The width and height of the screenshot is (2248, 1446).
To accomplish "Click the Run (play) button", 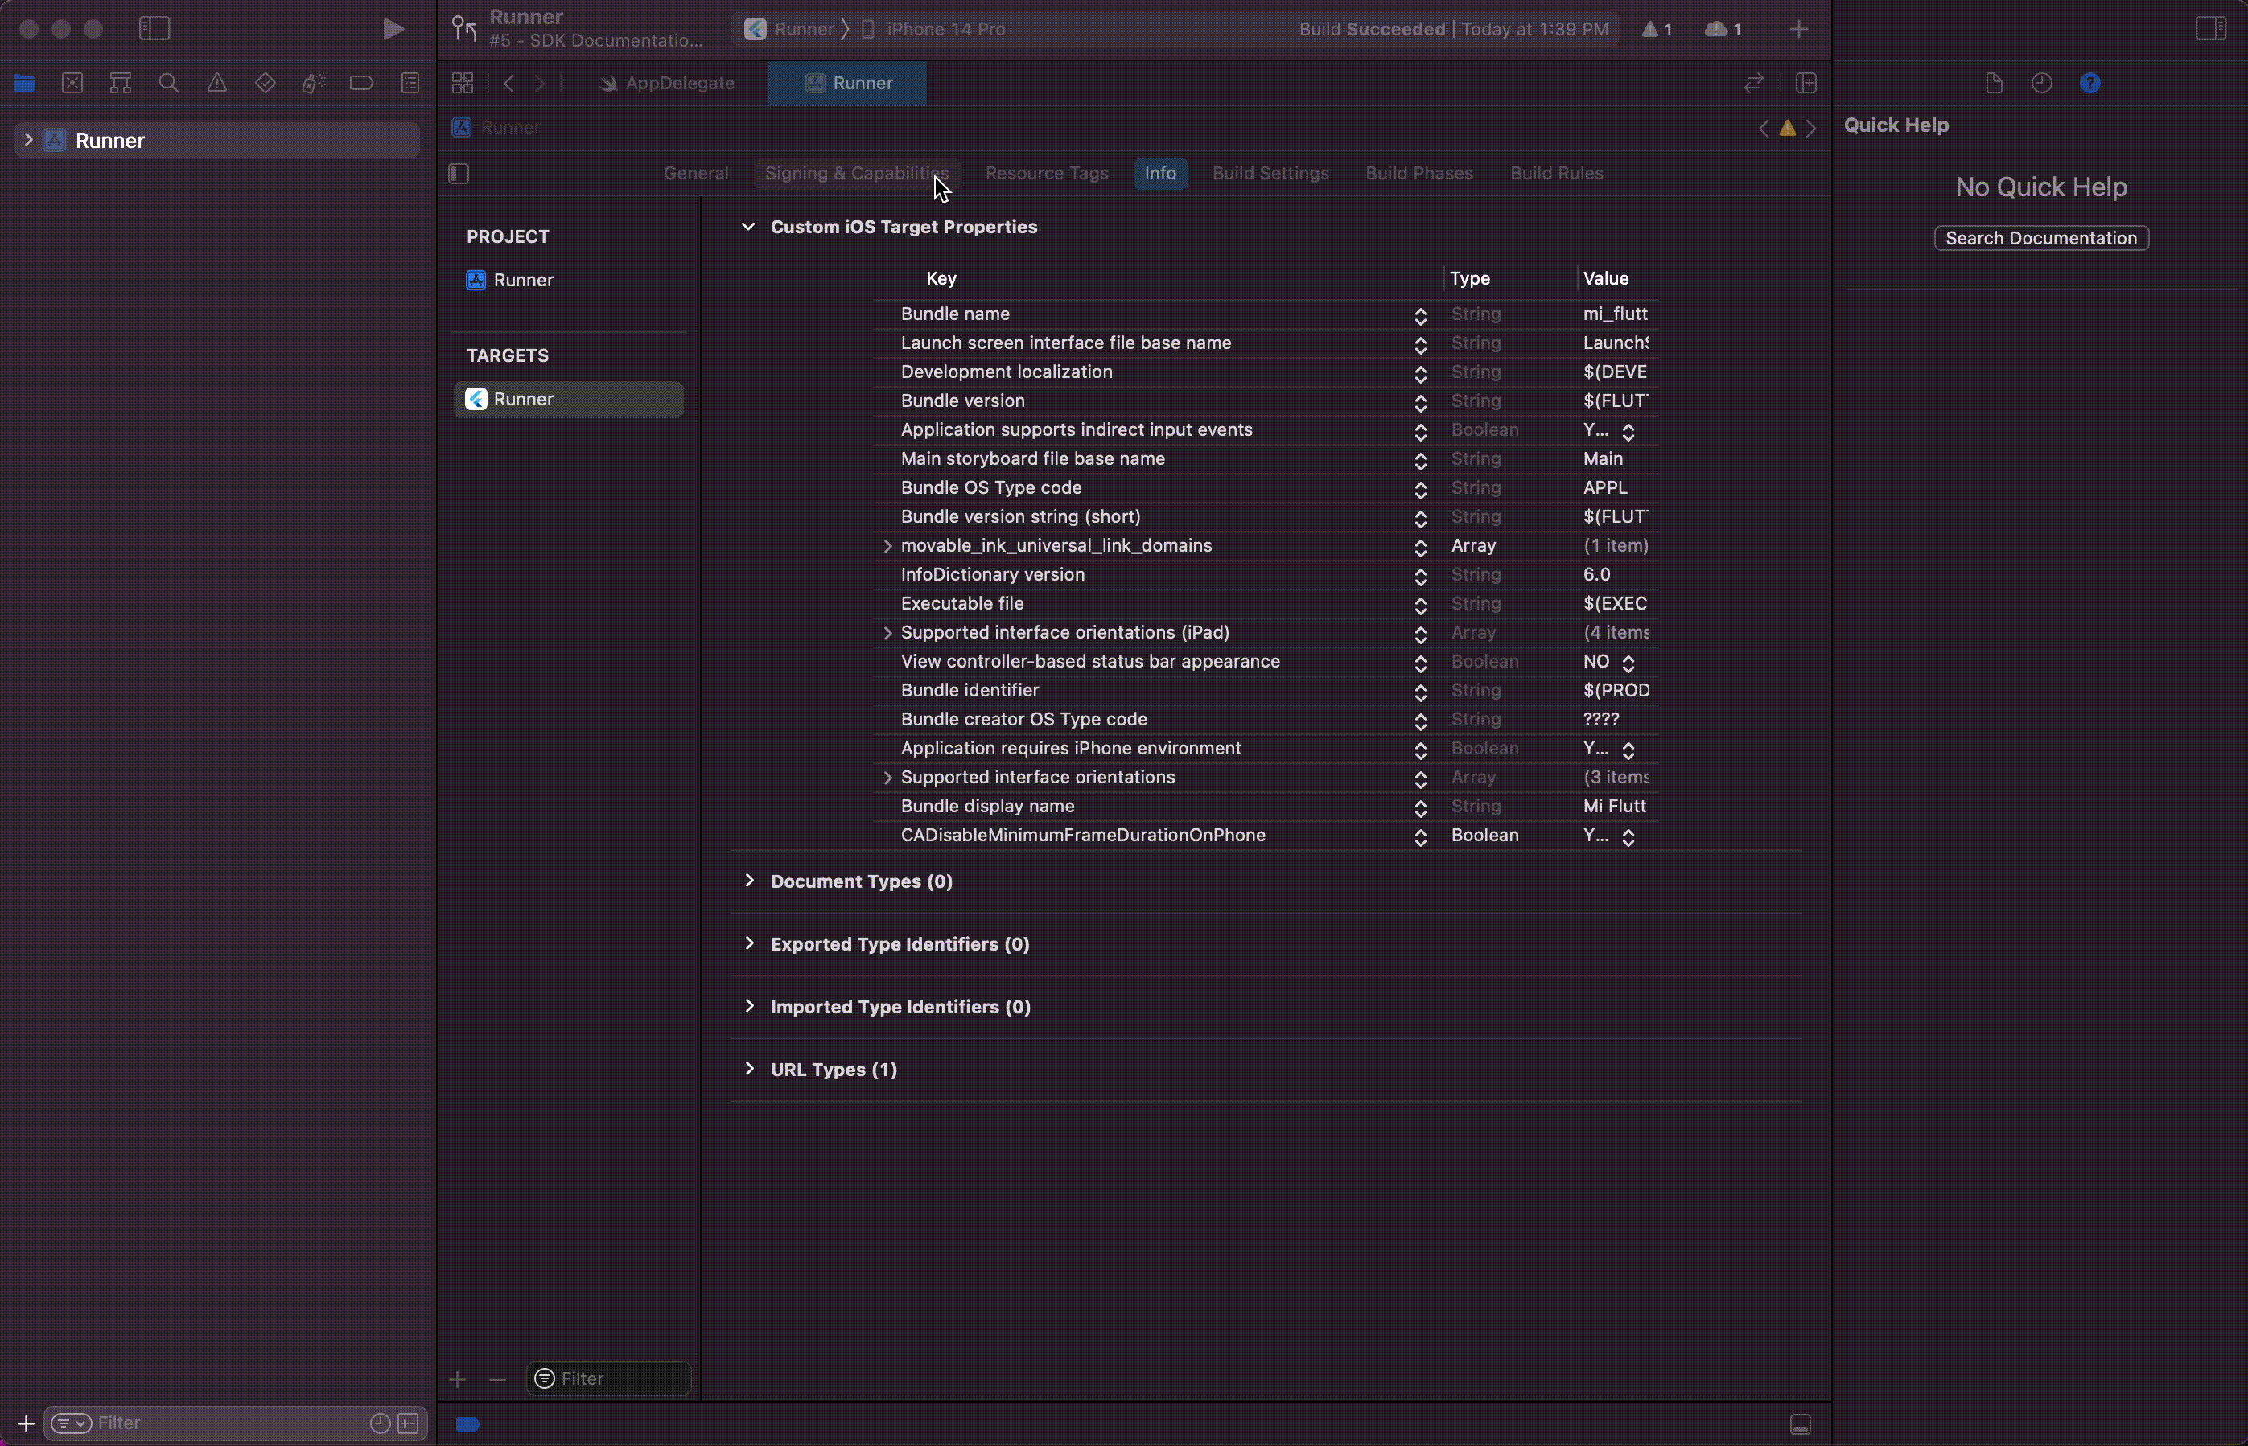I will tap(393, 29).
